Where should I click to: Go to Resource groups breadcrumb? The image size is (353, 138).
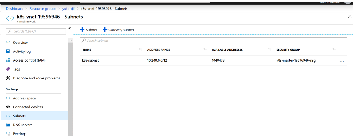pos(43,9)
